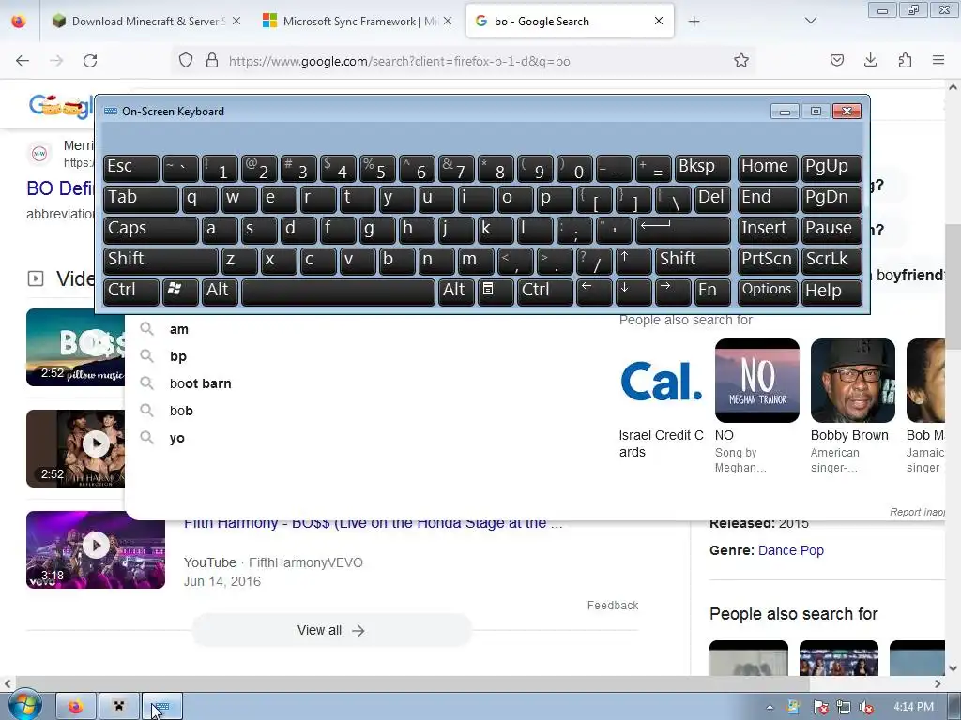The image size is (961, 720).
Task: Click the right arrow key on On-Screen Keyboard
Action: (x=672, y=292)
